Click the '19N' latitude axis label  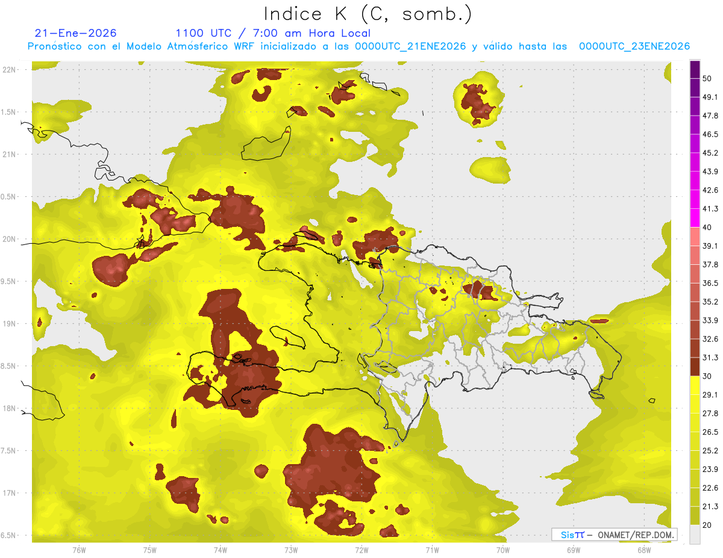(9, 324)
